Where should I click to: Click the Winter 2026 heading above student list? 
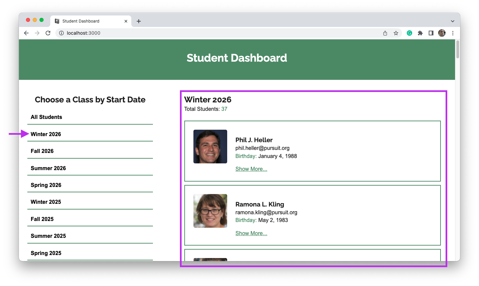[x=208, y=100]
